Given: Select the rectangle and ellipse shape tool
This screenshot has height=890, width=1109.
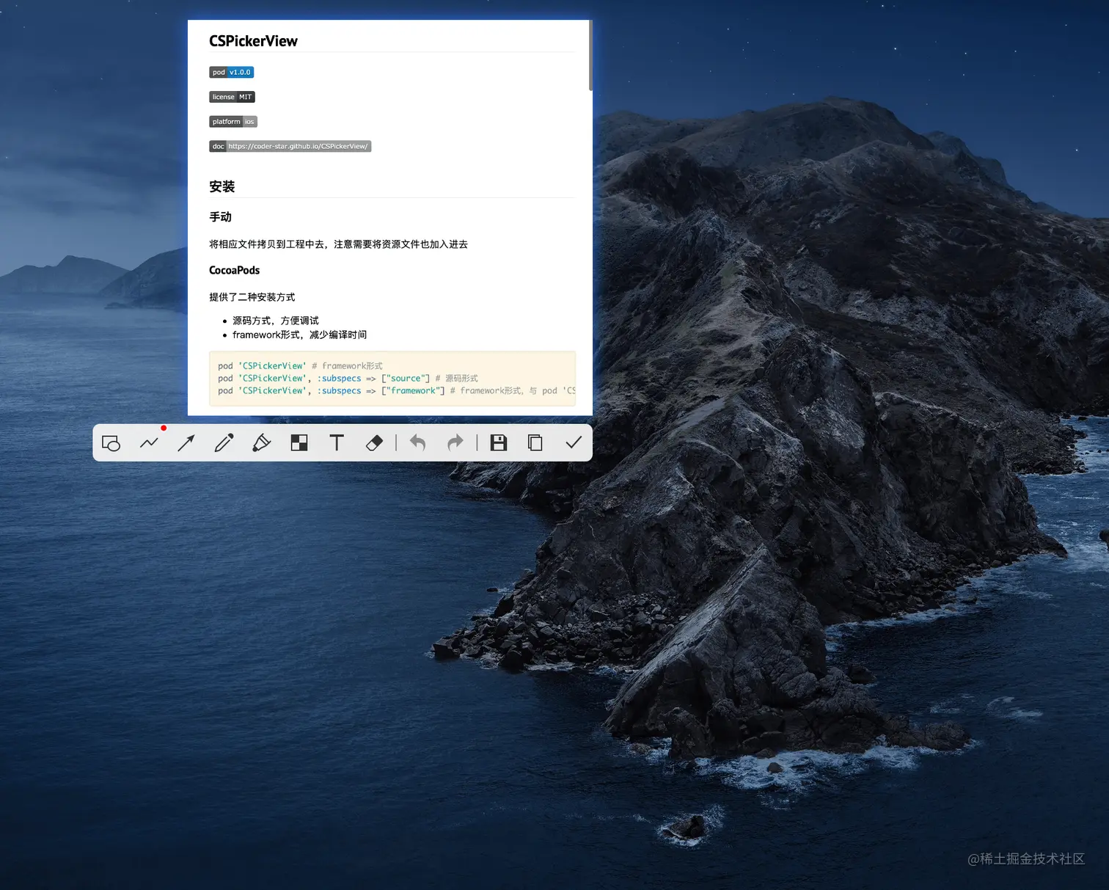Looking at the screenshot, I should [111, 443].
